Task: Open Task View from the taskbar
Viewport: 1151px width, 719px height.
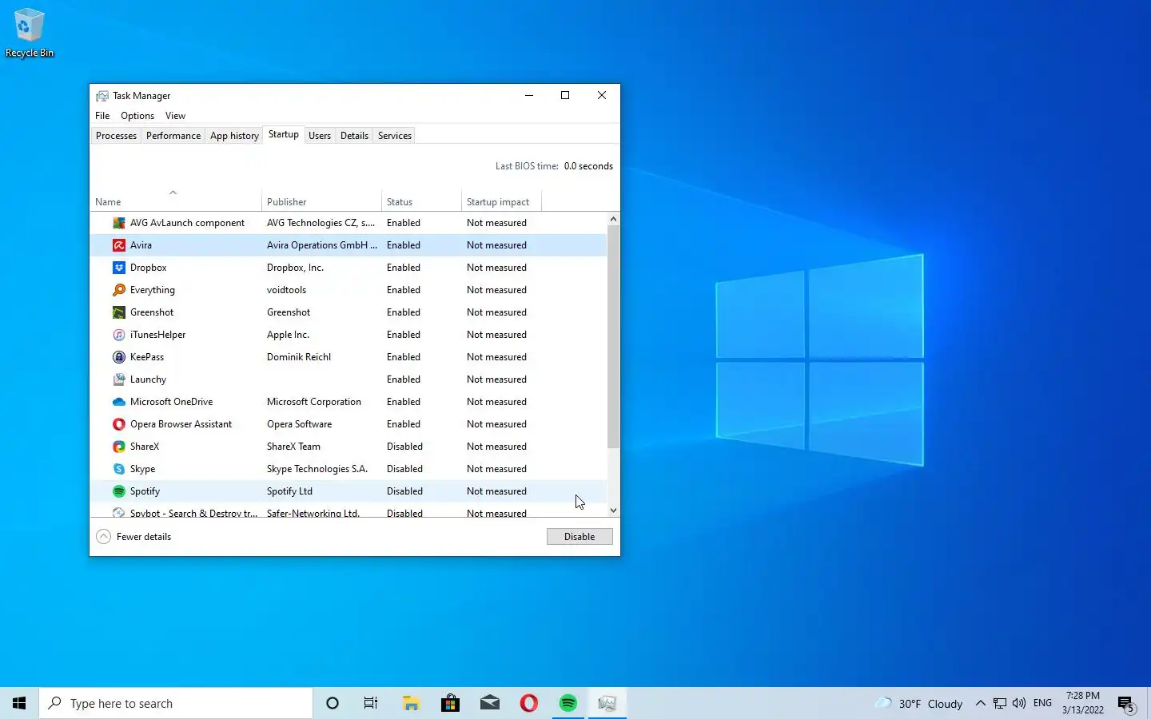Action: [x=371, y=703]
